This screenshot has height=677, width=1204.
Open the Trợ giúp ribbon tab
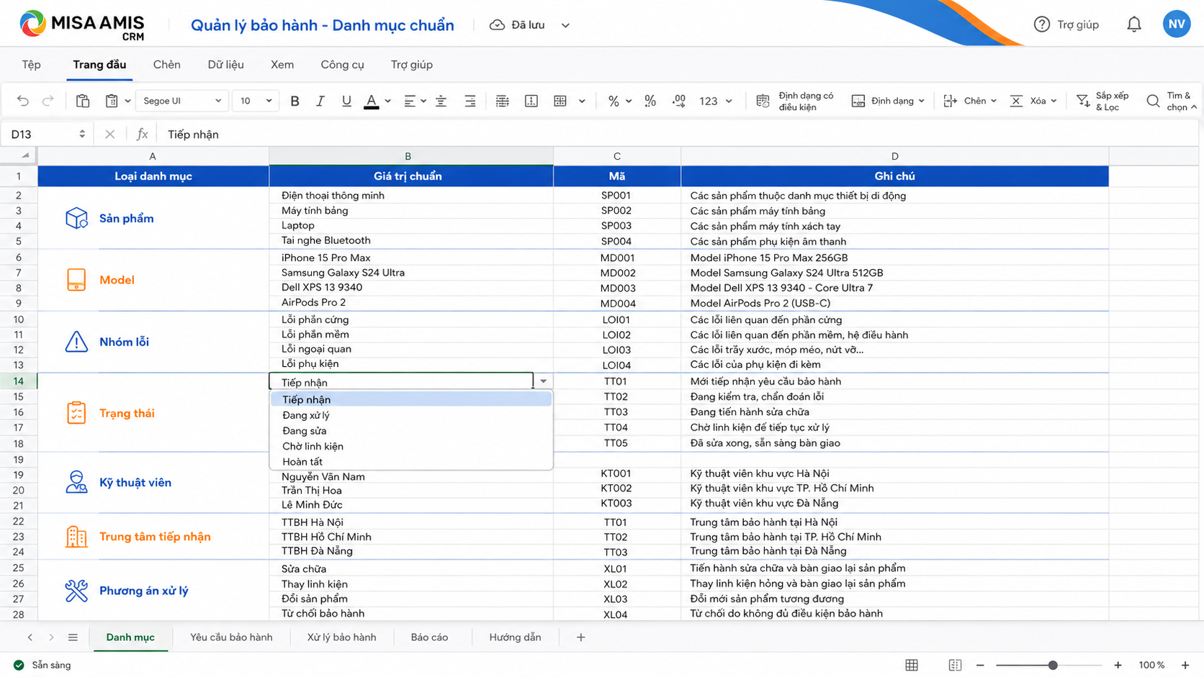411,65
